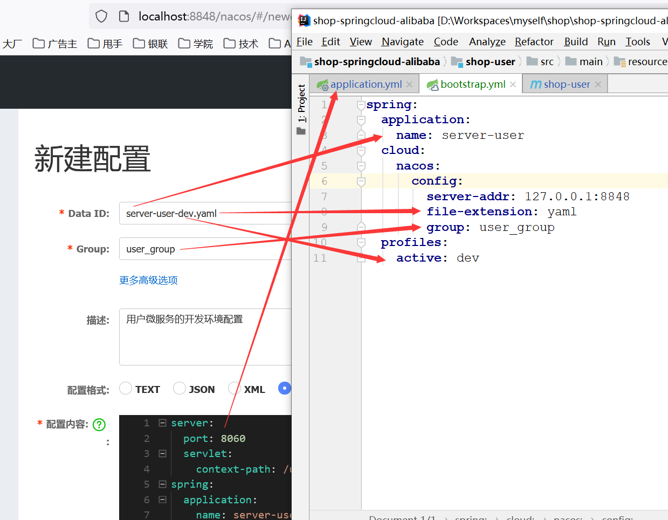The image size is (668, 520).
Task: Click the browser shield security icon
Action: click(x=101, y=16)
